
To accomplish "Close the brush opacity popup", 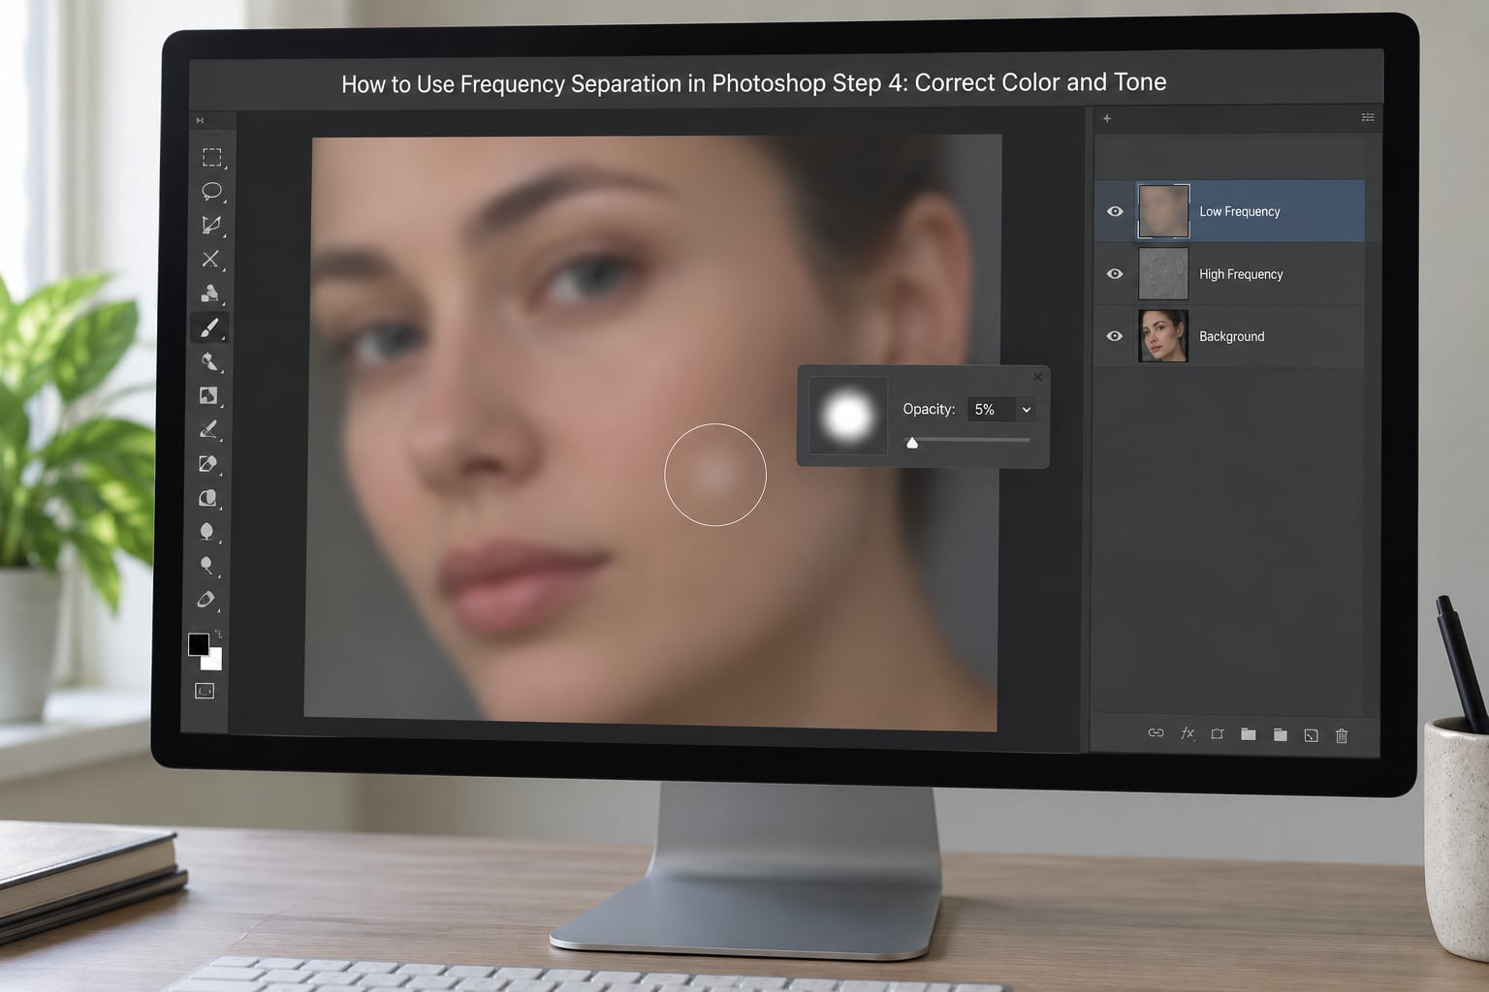I will click(x=1038, y=377).
